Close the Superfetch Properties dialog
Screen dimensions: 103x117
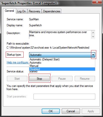point(97,2)
